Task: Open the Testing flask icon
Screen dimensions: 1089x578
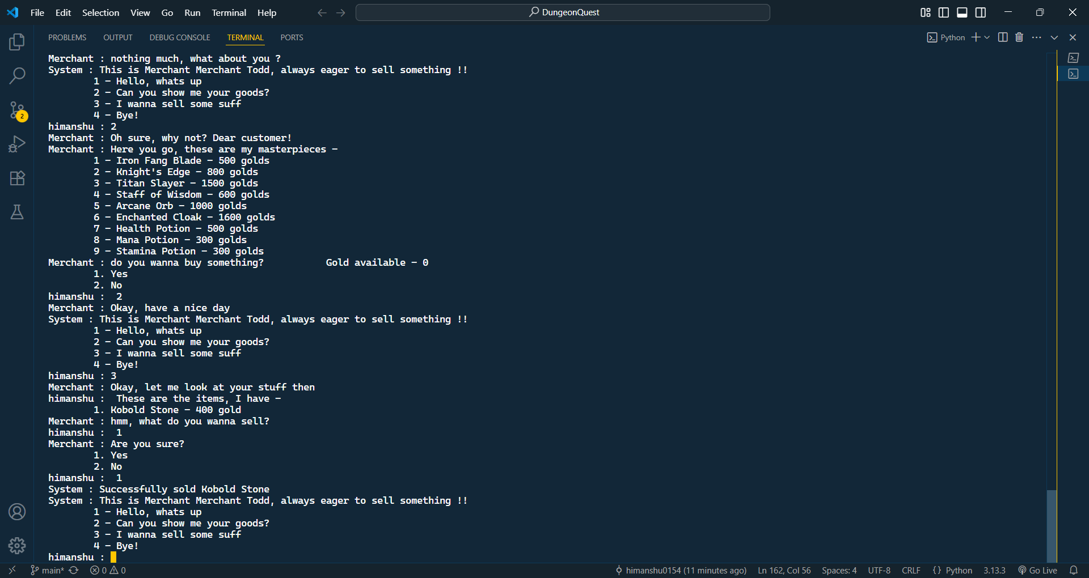Action: pyautogui.click(x=17, y=212)
